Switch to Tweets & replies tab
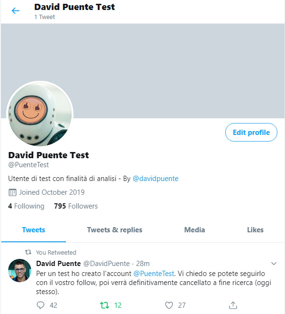Screen dimensions: 285x314 (x=114, y=230)
